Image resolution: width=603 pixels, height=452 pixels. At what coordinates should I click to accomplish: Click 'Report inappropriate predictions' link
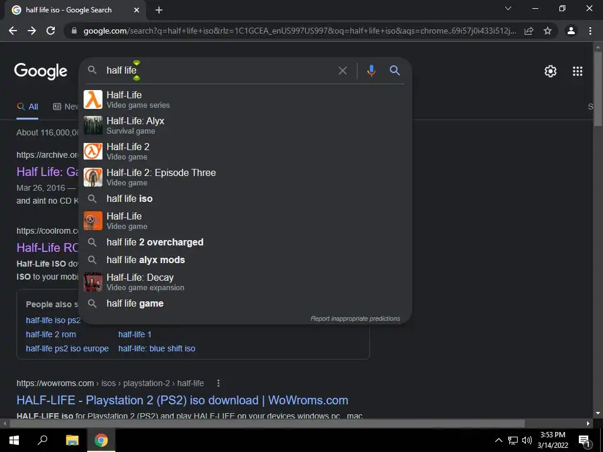point(355,318)
